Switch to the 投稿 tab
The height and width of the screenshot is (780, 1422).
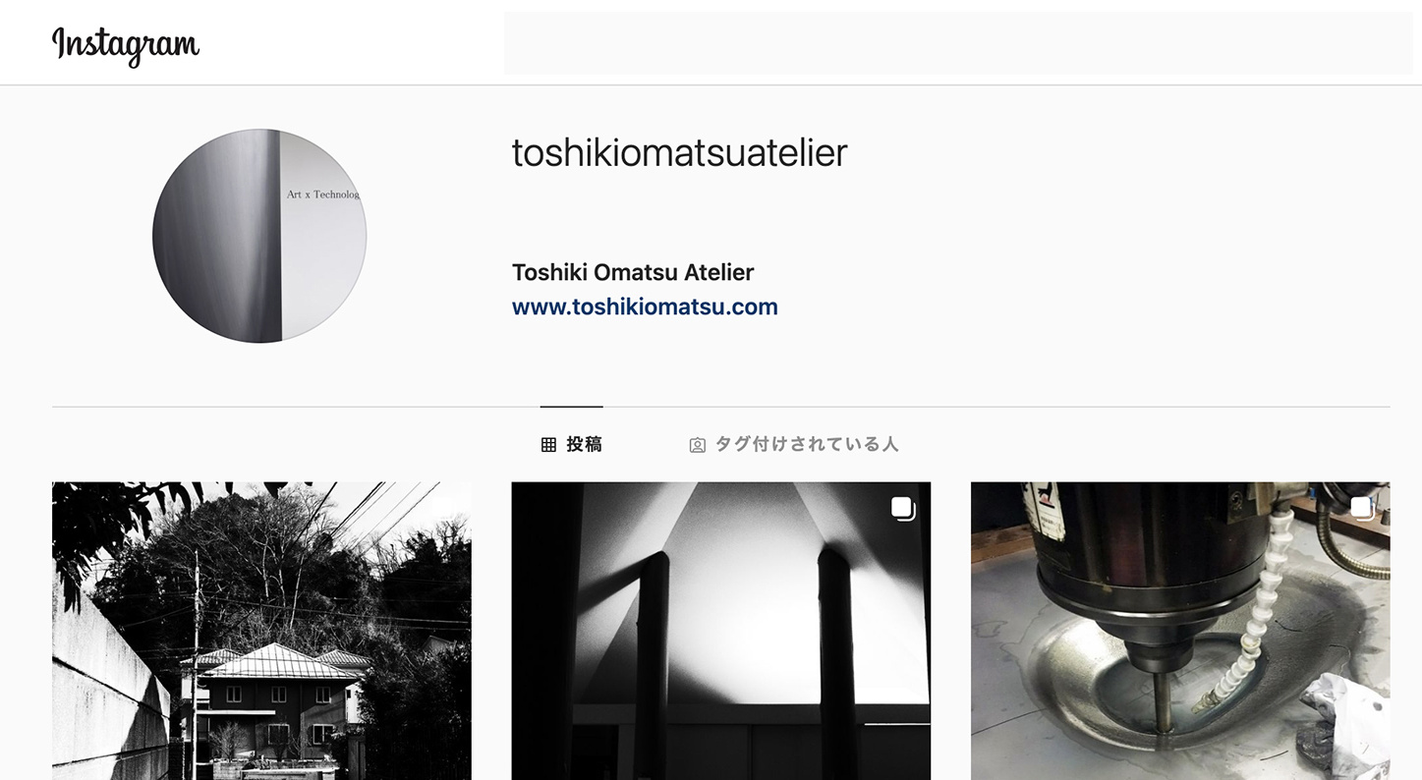tap(572, 444)
